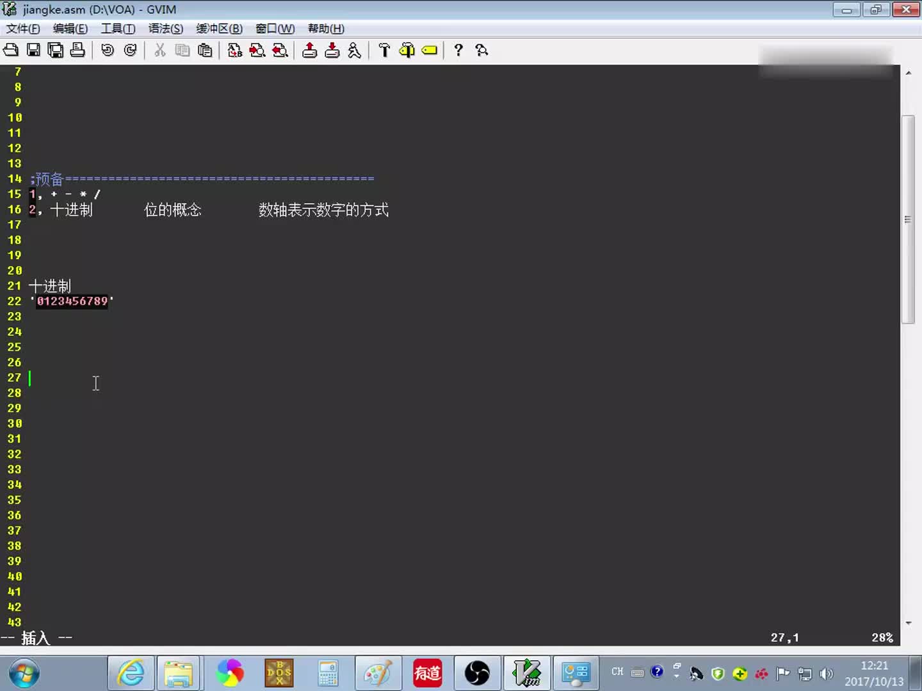
Task: Click line number 30 in the gutter
Action: [14, 424]
